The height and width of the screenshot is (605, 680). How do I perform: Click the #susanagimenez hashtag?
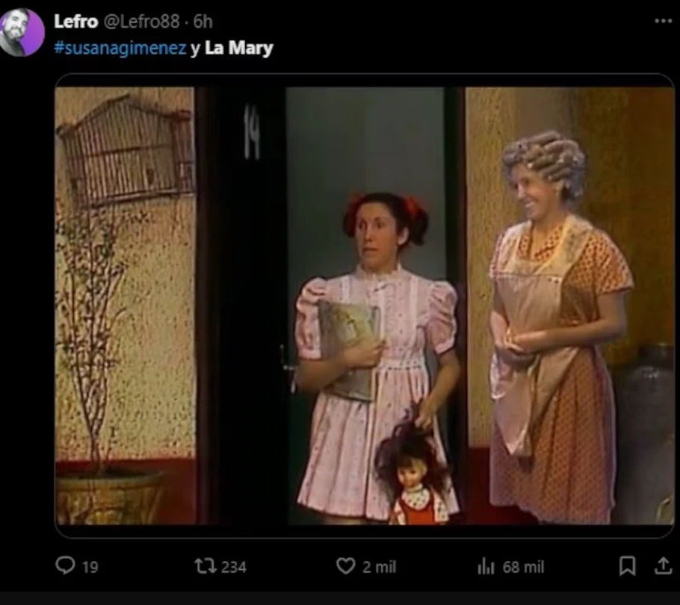point(120,48)
